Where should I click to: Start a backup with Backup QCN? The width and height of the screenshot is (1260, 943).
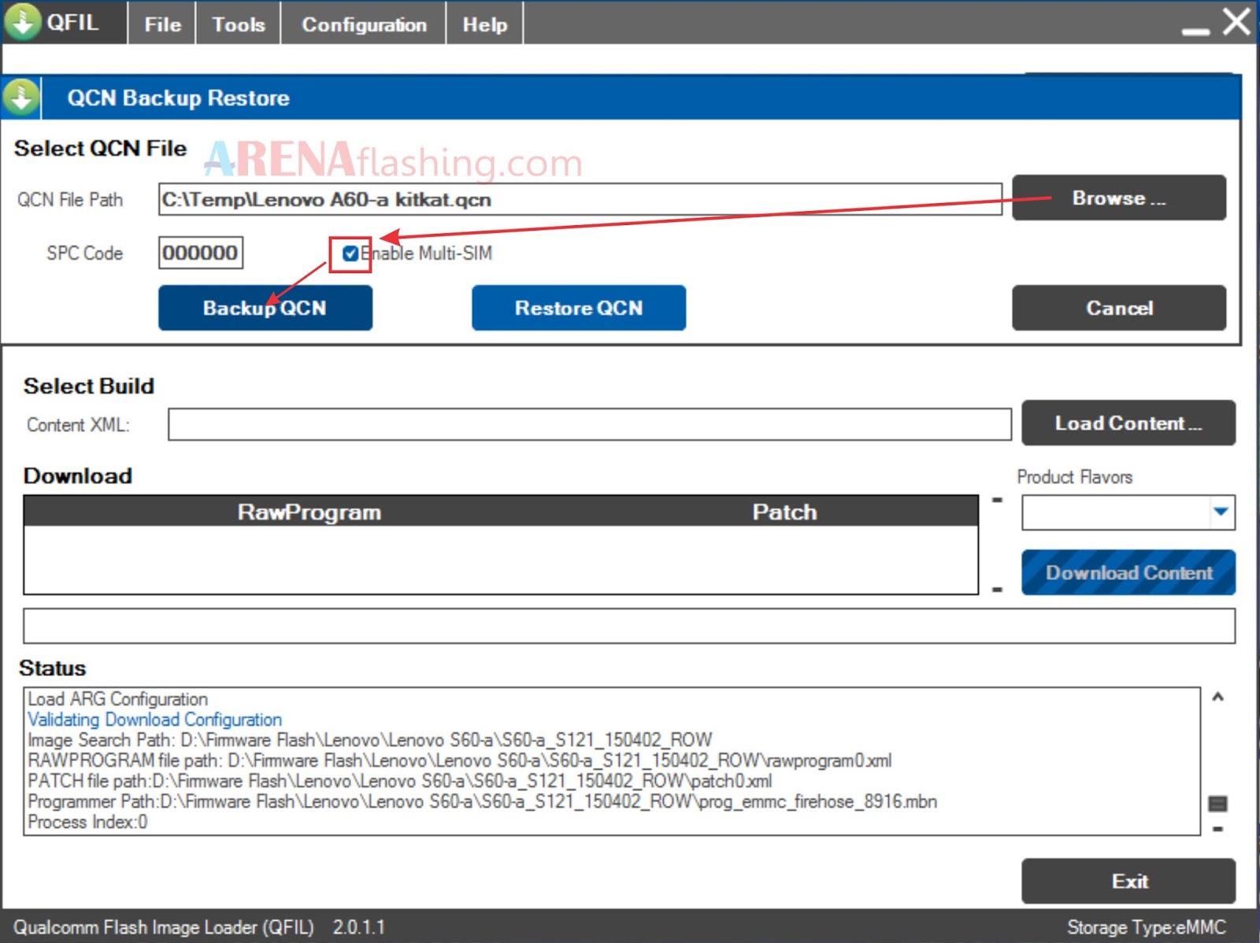pos(265,308)
